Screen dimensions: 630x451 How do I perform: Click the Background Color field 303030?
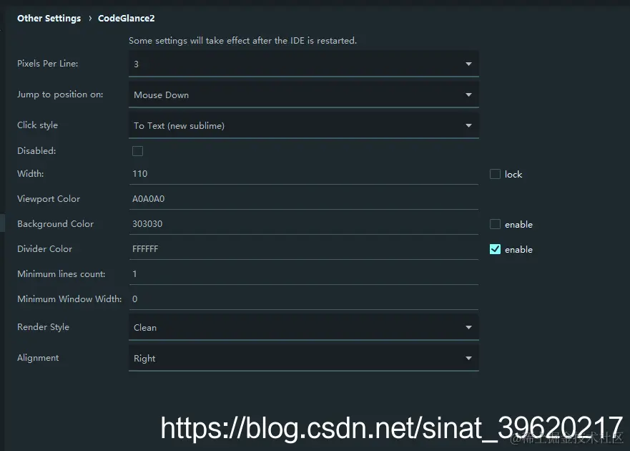304,223
